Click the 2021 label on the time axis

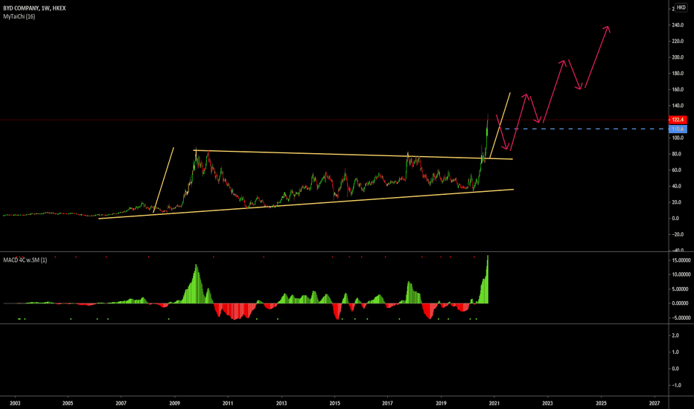coord(494,403)
